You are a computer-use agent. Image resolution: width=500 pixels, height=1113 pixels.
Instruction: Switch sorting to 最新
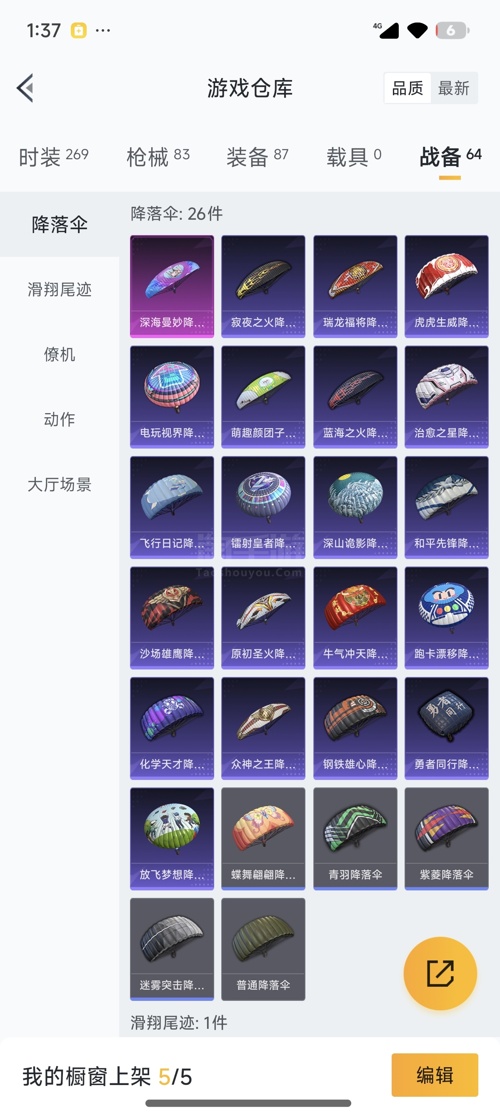click(454, 88)
